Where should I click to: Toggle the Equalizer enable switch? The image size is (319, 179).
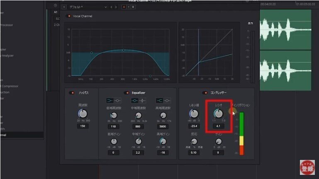click(127, 93)
